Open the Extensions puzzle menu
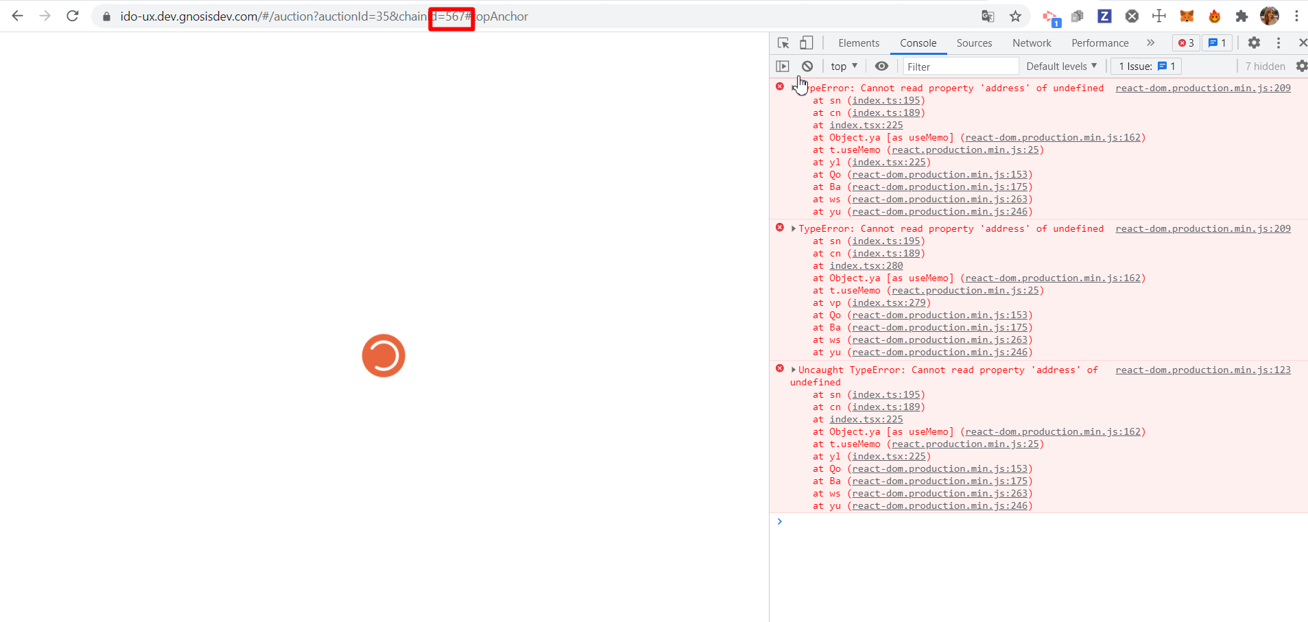 1241,16
